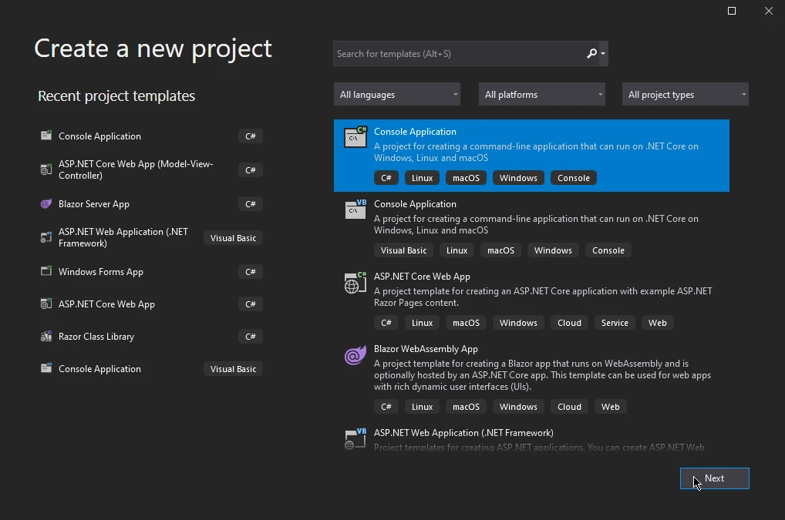The height and width of the screenshot is (520, 785).
Task: Click the search magnifier icon in template search
Action: [x=591, y=54]
